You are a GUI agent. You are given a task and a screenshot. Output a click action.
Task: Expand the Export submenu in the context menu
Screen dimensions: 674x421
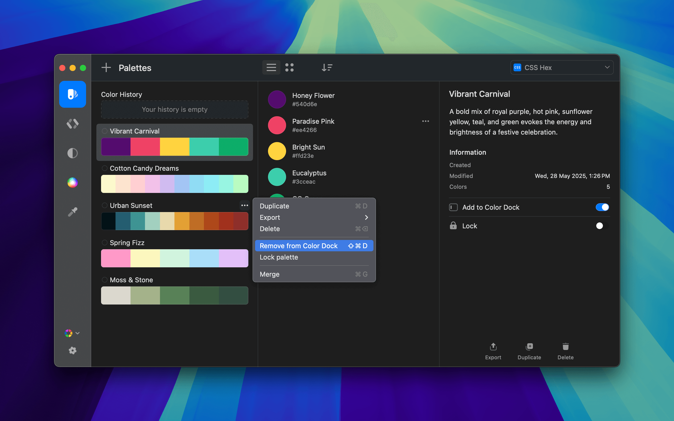366,217
